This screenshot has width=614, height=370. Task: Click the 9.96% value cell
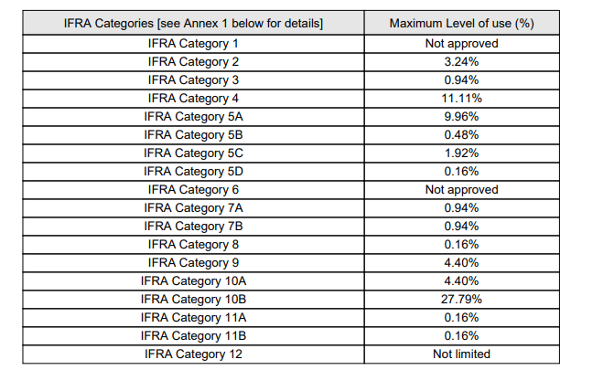(461, 117)
